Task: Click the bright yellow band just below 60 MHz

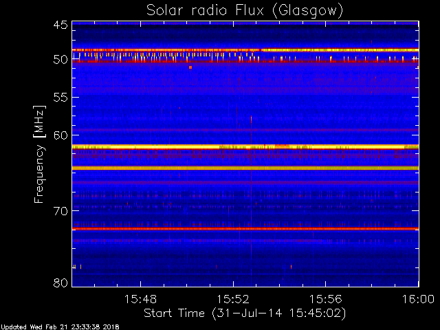Action: 245,146
